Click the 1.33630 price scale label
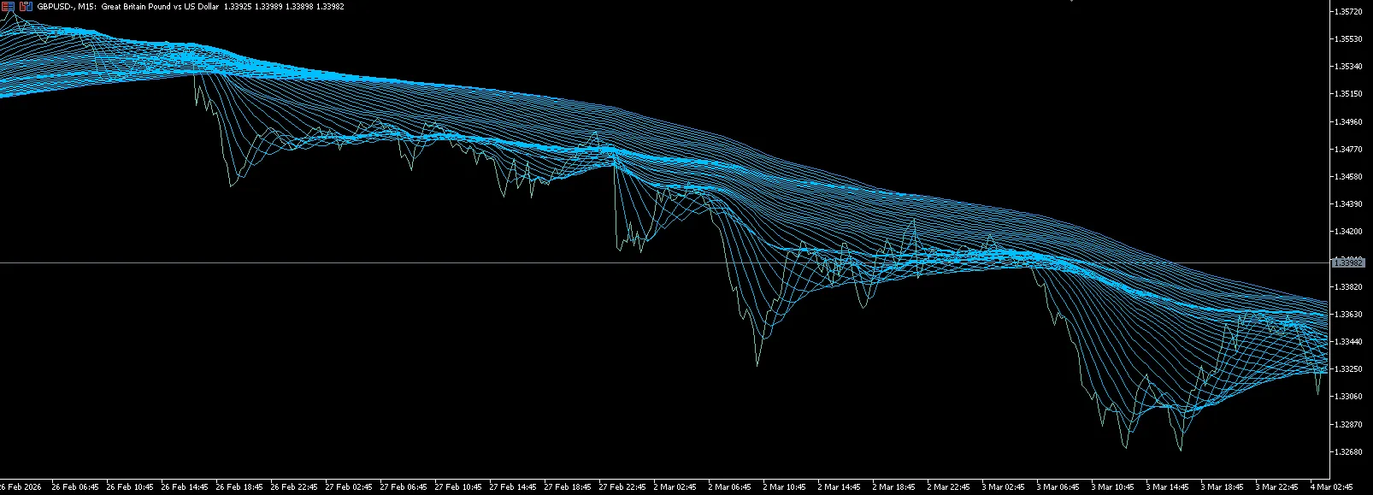Screen dimensions: 1373x495 1348,314
